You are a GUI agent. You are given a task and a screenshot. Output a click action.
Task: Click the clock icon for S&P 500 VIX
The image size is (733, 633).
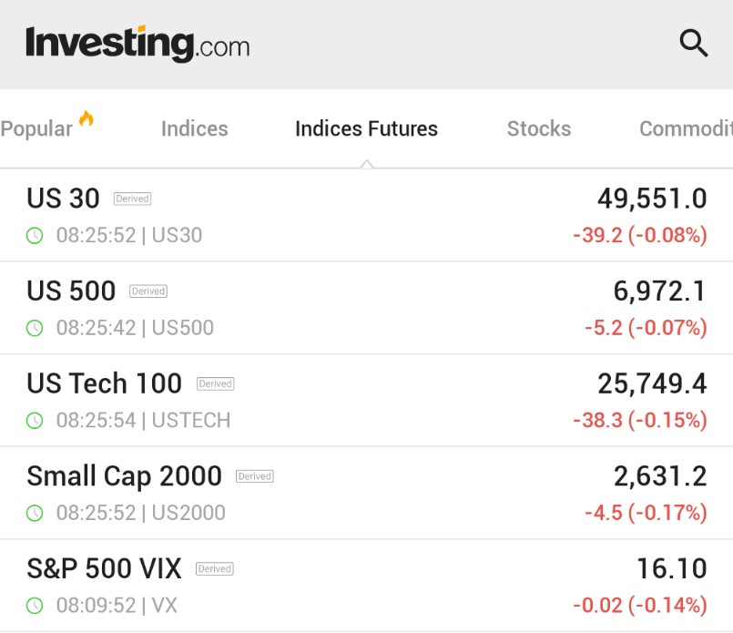35,606
